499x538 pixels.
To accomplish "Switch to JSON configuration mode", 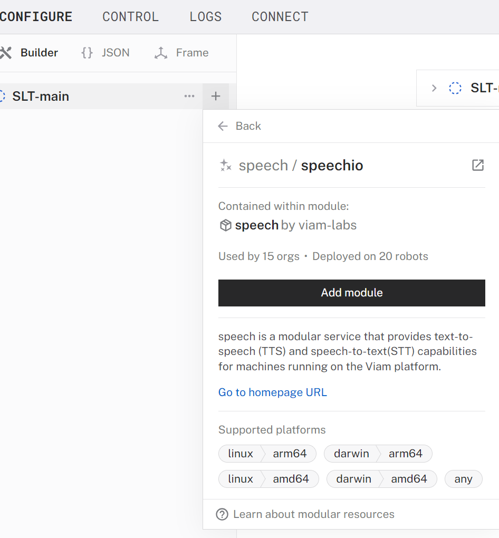I will 105,53.
